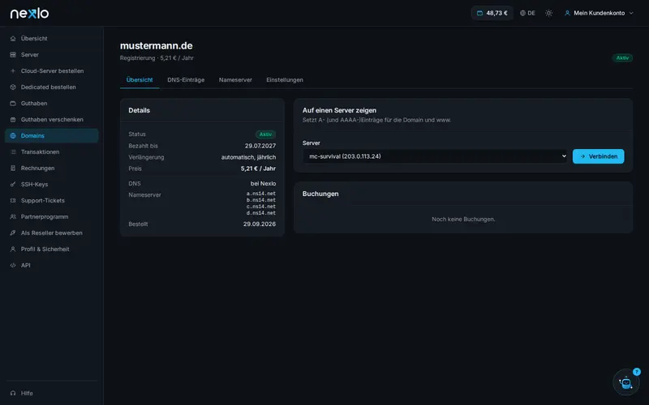Click the Buchungen card heading
The height and width of the screenshot is (405, 649).
[x=320, y=194]
